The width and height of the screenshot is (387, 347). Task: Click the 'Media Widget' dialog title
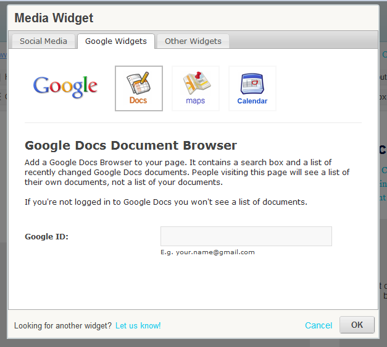pyautogui.click(x=54, y=18)
